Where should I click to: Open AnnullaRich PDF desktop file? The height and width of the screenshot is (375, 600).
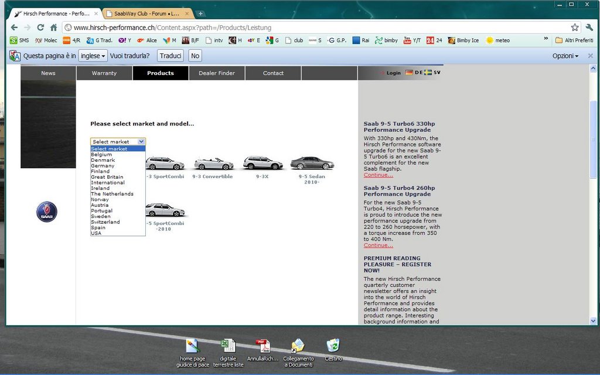tap(263, 350)
